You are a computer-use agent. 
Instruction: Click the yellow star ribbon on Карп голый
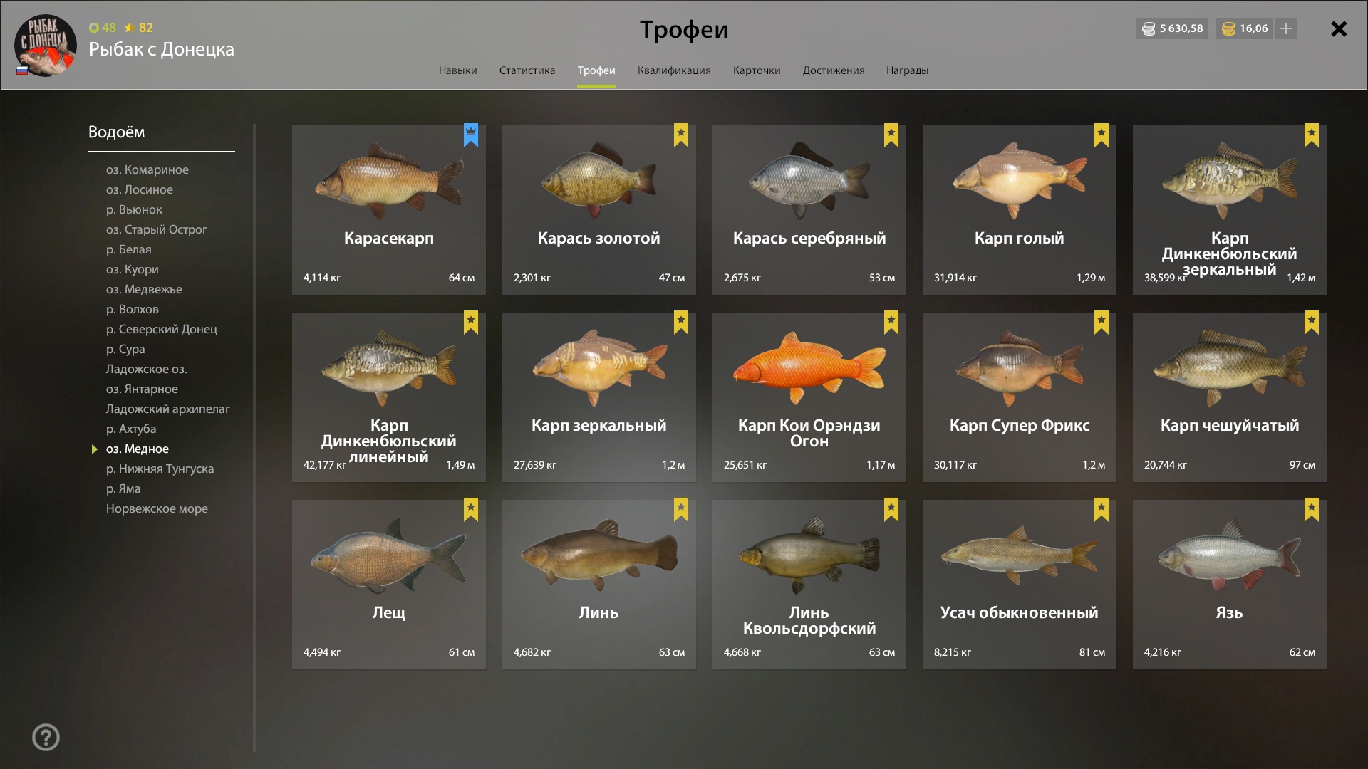(x=1102, y=135)
